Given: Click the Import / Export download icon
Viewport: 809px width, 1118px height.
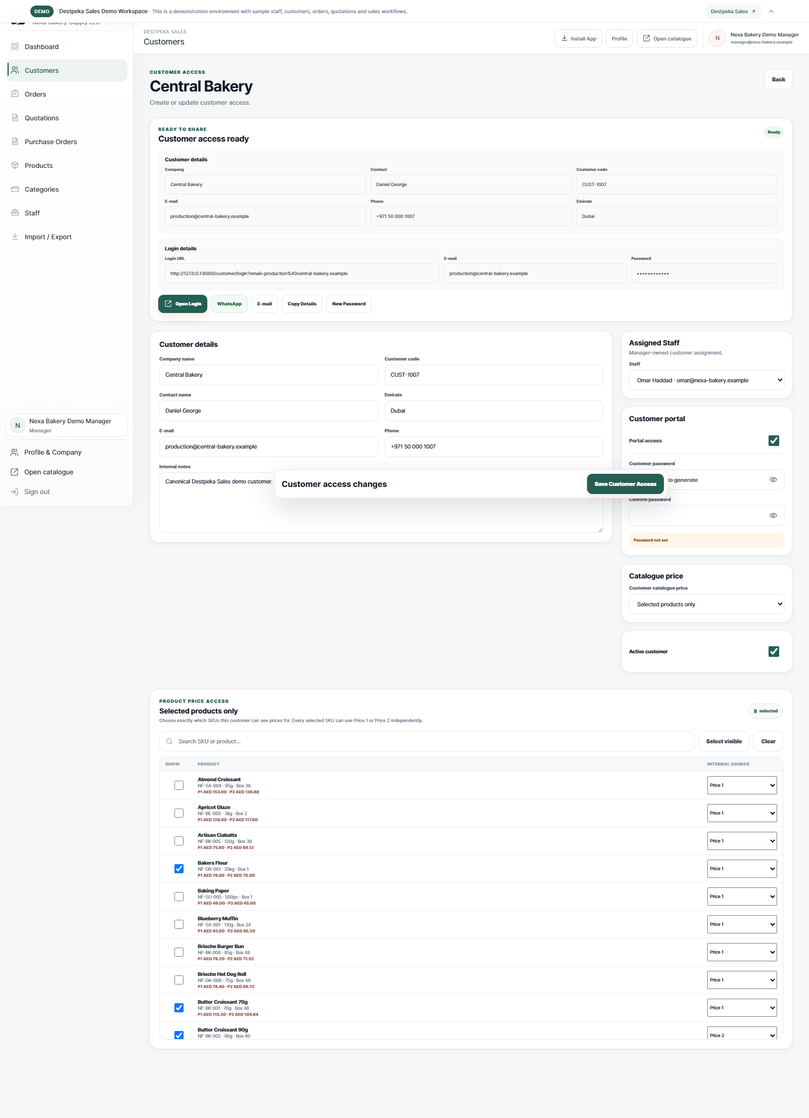Looking at the screenshot, I should coord(15,237).
